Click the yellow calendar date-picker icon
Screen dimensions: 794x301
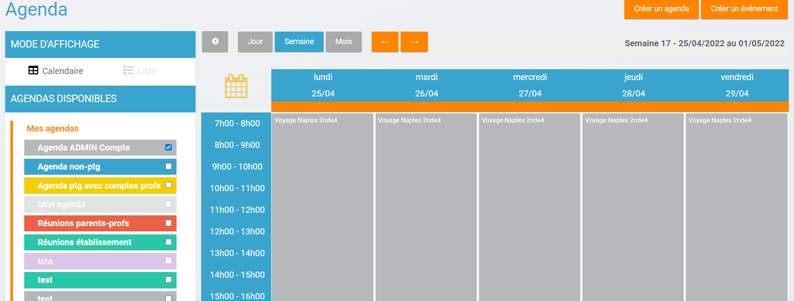236,86
